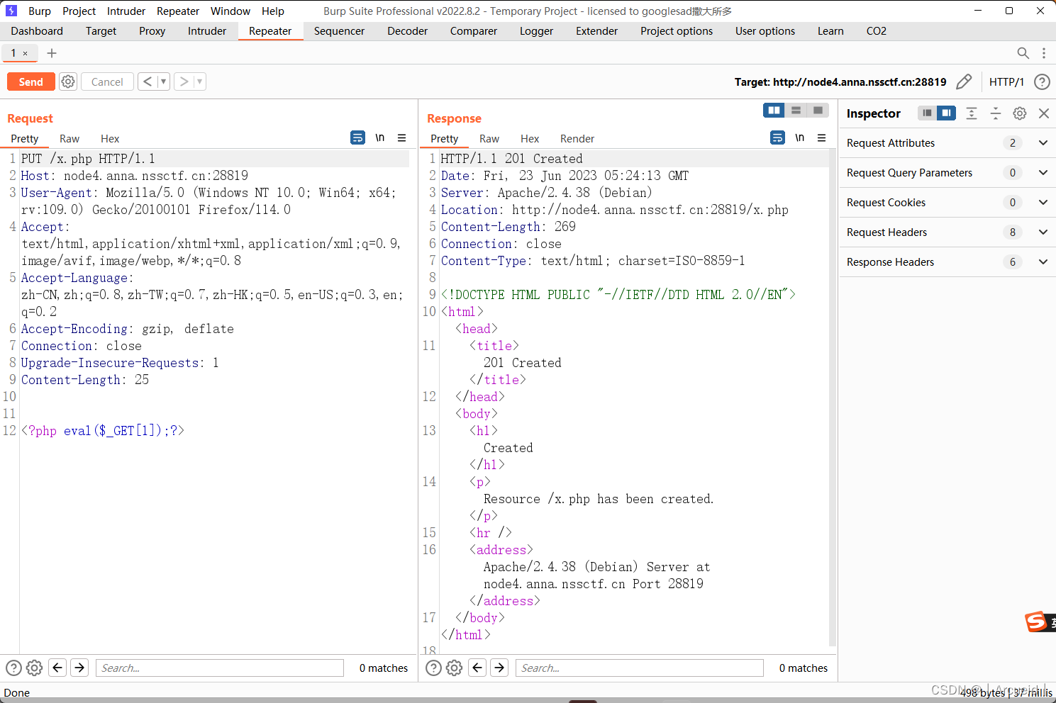Viewport: 1056px width, 703px height.
Task: Collapse all Inspector sections
Action: click(996, 113)
